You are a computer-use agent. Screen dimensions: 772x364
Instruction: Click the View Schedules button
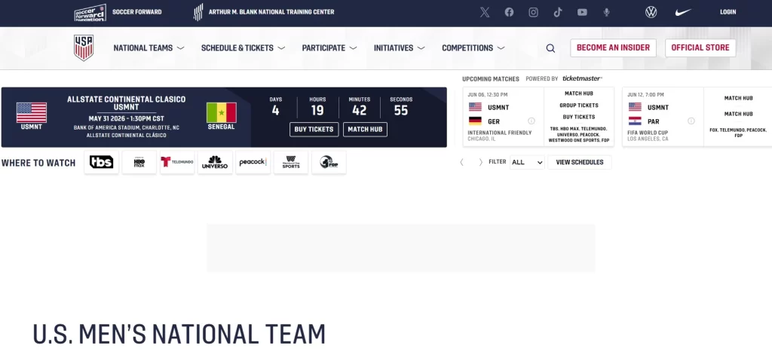tap(580, 162)
